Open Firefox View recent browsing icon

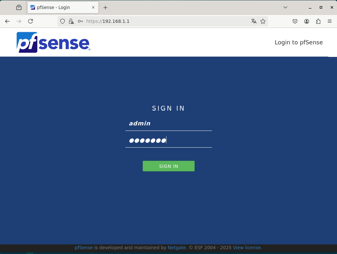click(x=19, y=7)
